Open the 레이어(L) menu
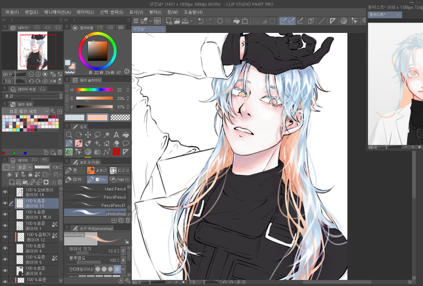The height and width of the screenshot is (286, 423). [x=85, y=12]
